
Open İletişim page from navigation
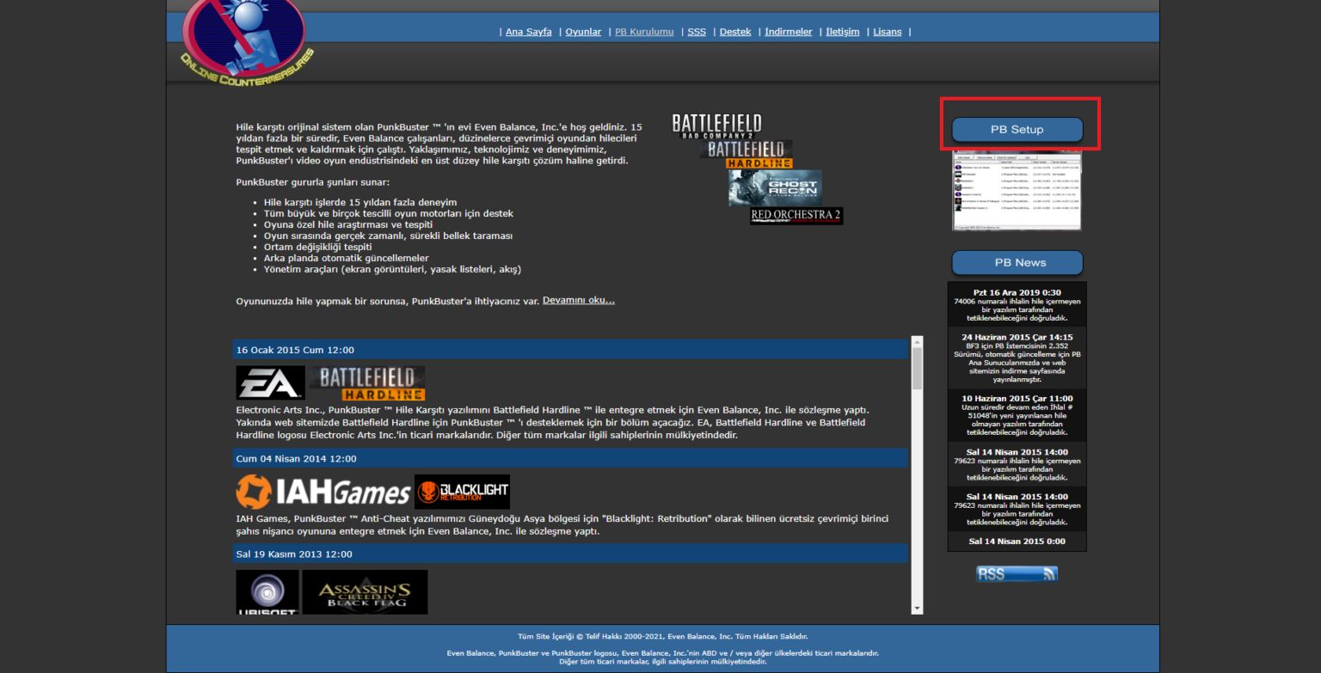(843, 32)
